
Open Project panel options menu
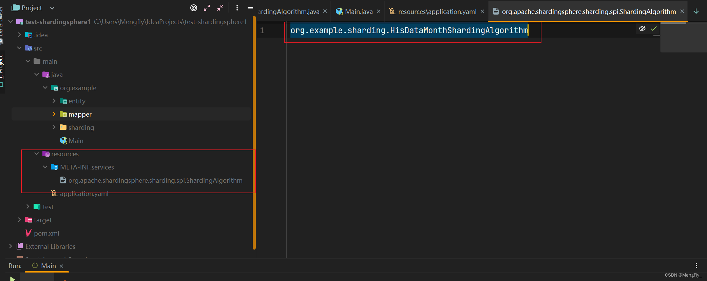(237, 8)
